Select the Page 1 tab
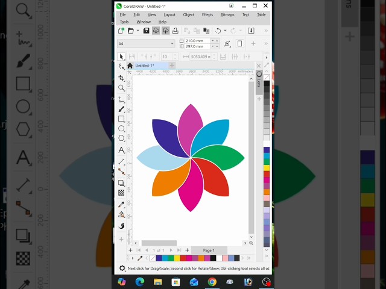Screen dimensions: 386x289 pos(209,250)
